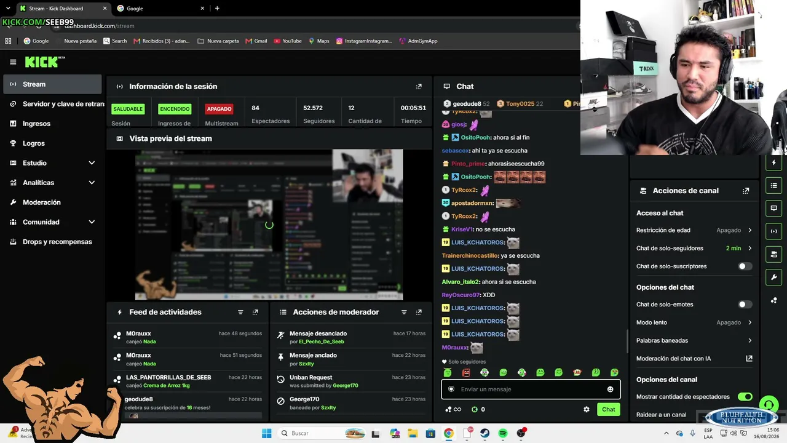Switch to the Google browser tab
Viewport: 787px width, 443px height.
tap(160, 9)
